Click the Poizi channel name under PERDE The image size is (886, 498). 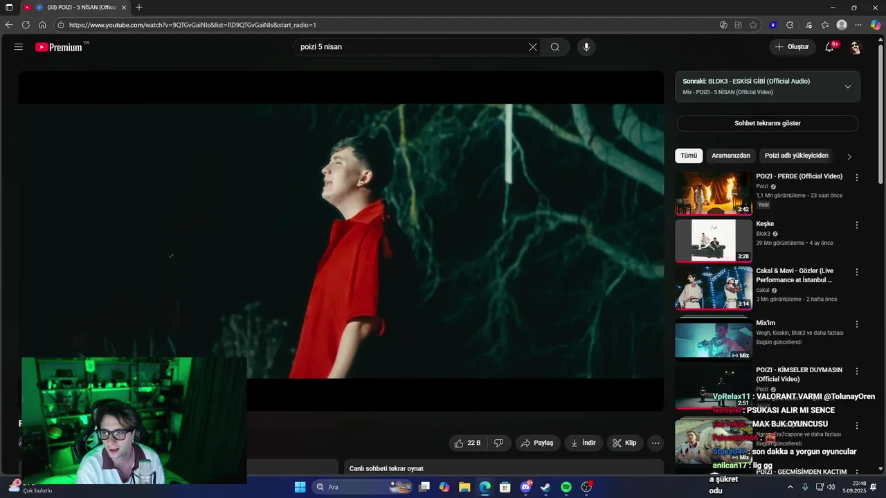[762, 186]
